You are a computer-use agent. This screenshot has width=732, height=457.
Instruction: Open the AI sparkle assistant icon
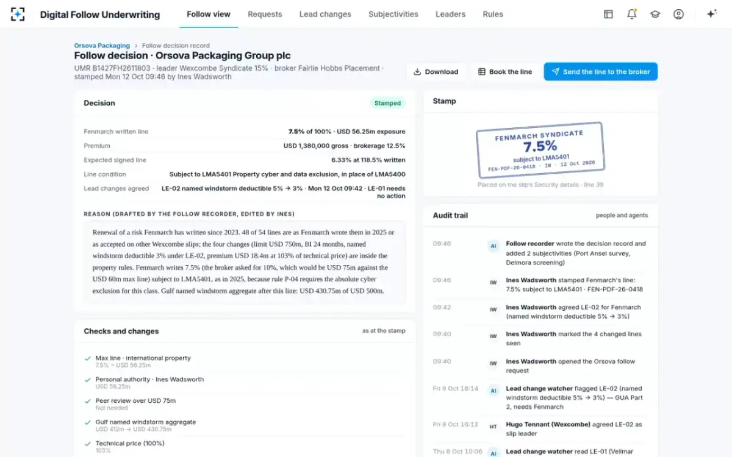pos(711,14)
